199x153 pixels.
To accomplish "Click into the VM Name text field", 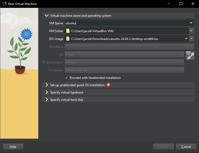I will (126, 23).
